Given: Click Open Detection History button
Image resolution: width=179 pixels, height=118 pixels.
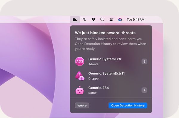Looking at the screenshot, I should pyautogui.click(x=128, y=106).
